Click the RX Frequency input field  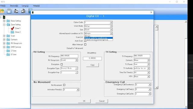click(x=69, y=56)
